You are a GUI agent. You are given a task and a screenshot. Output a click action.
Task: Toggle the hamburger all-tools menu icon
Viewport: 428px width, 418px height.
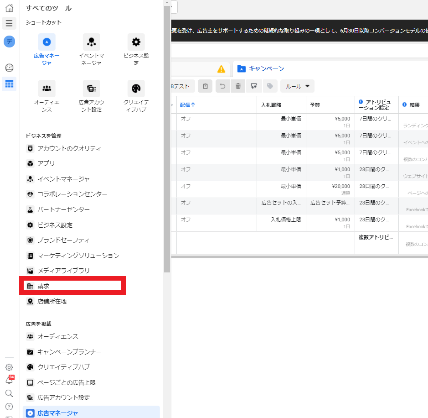pyautogui.click(x=9, y=23)
